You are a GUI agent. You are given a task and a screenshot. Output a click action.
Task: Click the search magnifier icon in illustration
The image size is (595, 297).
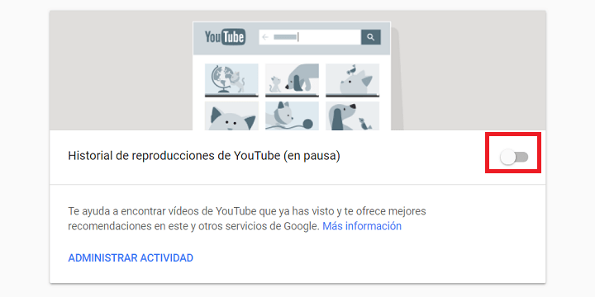371,37
